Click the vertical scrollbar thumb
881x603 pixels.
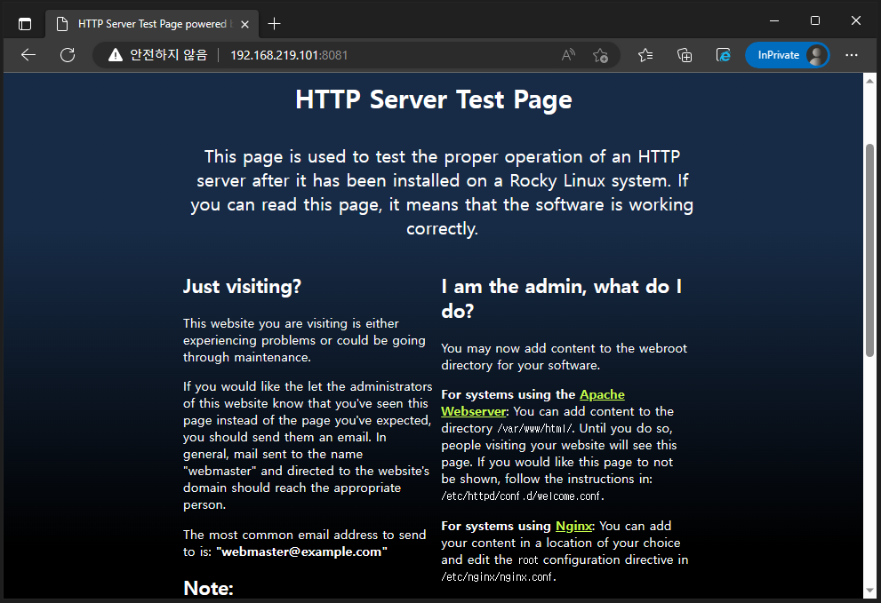(x=869, y=250)
